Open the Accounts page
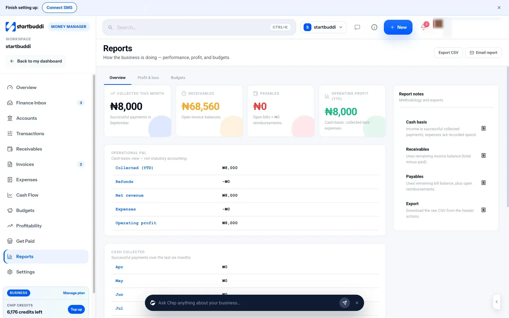This screenshot has width=509, height=318. [x=46, y=118]
